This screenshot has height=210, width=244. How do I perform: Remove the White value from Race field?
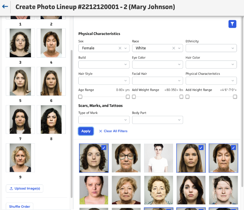tap(173, 48)
